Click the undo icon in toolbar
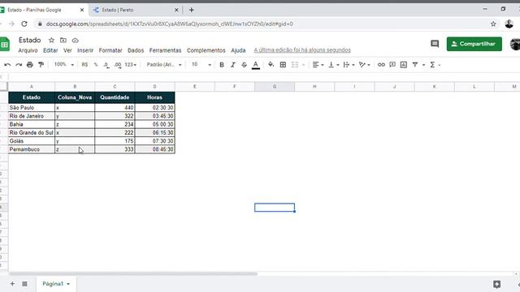This screenshot has width=520, height=292. tap(7, 65)
